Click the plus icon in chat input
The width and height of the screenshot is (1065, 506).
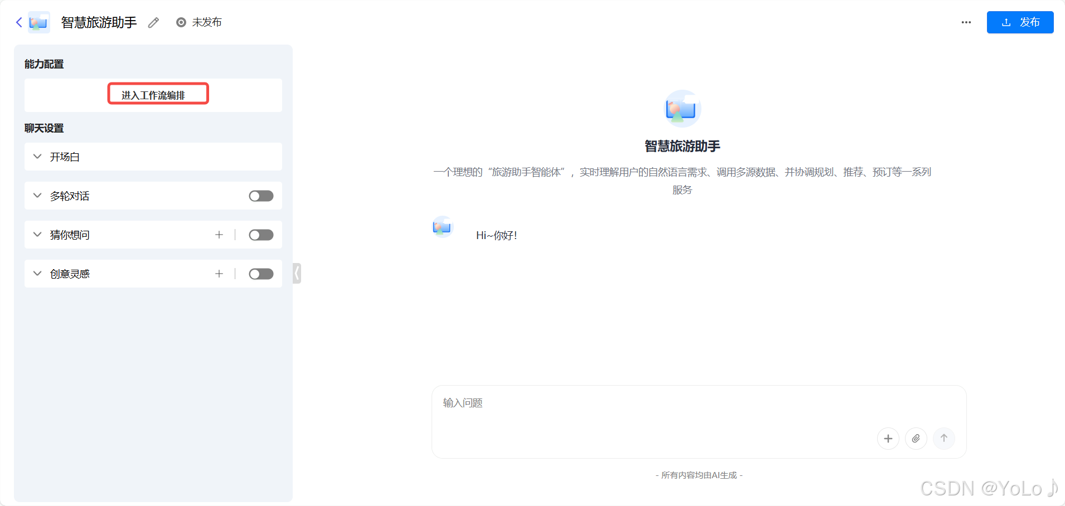coord(888,439)
